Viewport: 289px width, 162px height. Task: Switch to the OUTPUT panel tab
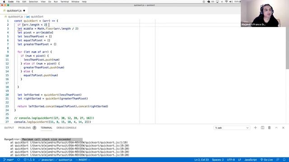coord(9,128)
